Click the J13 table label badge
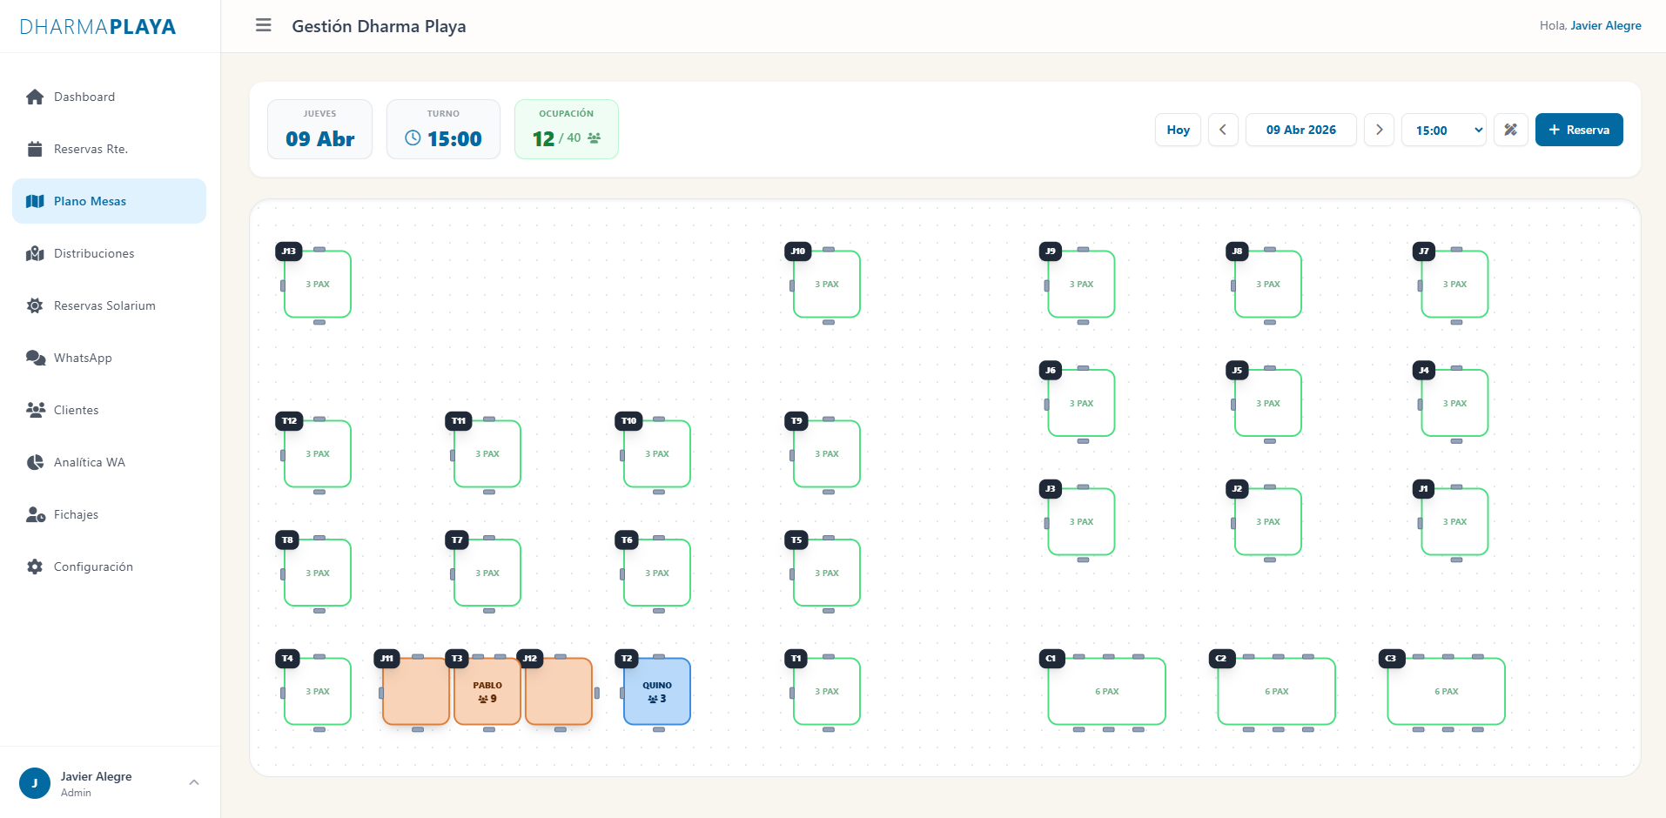This screenshot has height=818, width=1666. [x=289, y=251]
